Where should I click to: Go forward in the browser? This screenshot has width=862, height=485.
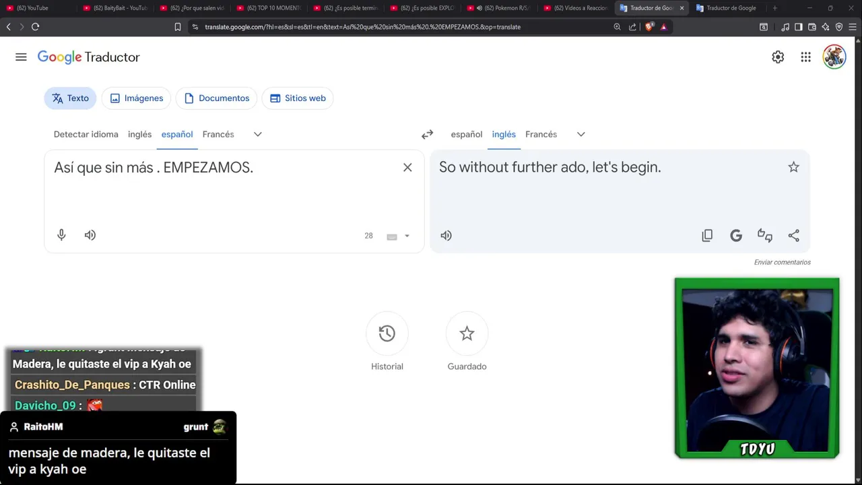pyautogui.click(x=22, y=27)
